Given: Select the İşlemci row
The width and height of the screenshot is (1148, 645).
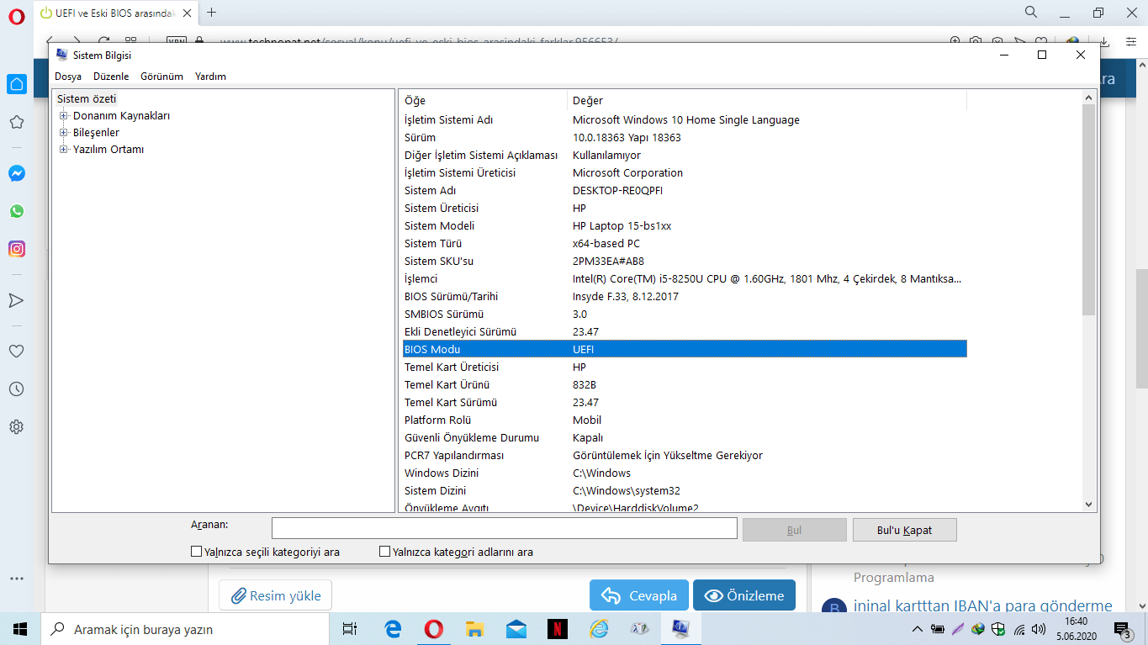Looking at the screenshot, I should pyautogui.click(x=685, y=278).
